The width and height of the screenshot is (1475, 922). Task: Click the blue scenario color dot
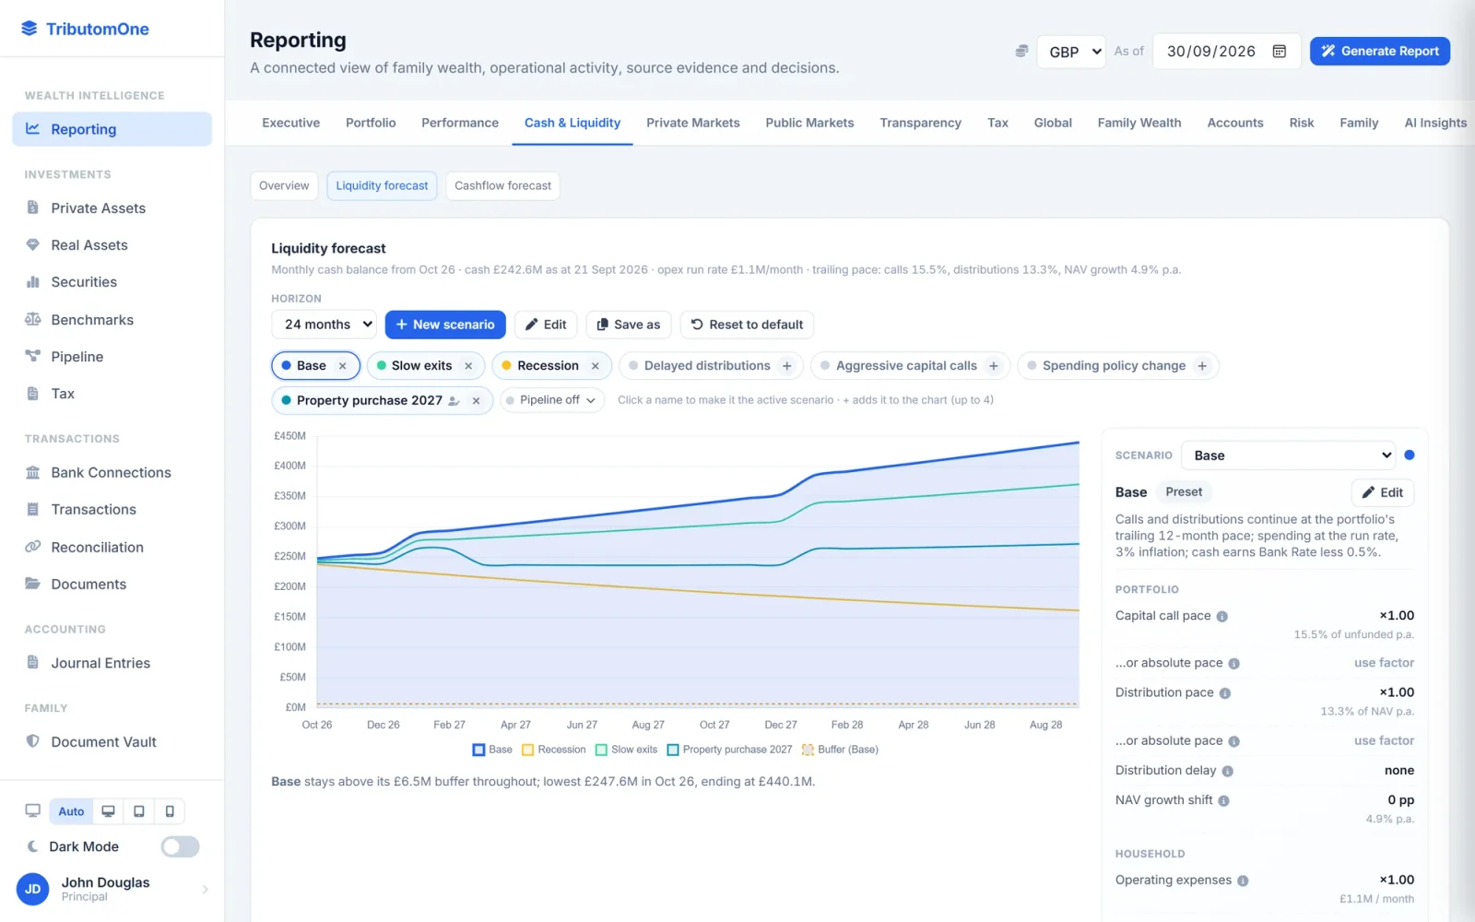(x=1410, y=455)
